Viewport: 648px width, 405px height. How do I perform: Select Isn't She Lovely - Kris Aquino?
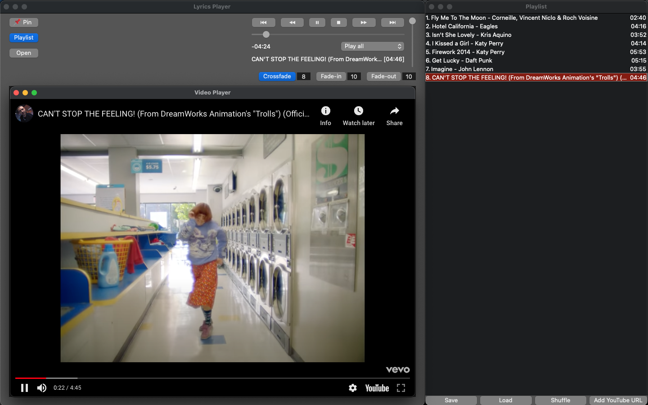tap(536, 35)
